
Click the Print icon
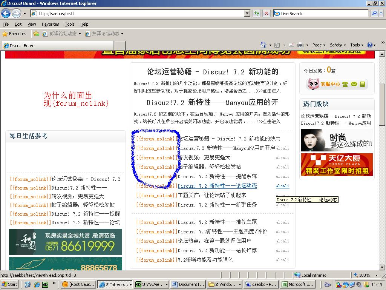(x=300, y=45)
